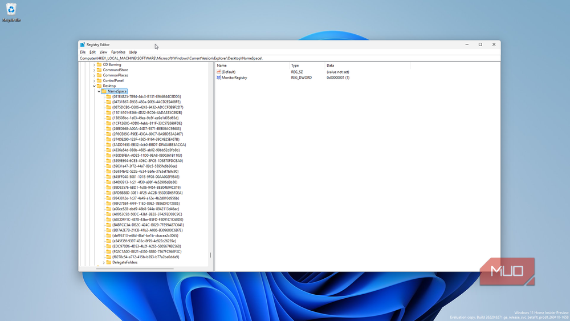
Task: Select the {A0953C92-50DC-43bf-BE83-3742FED03C9C} key
Action: (147, 214)
